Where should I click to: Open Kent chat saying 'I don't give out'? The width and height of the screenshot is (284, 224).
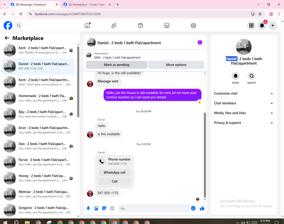pos(38,82)
